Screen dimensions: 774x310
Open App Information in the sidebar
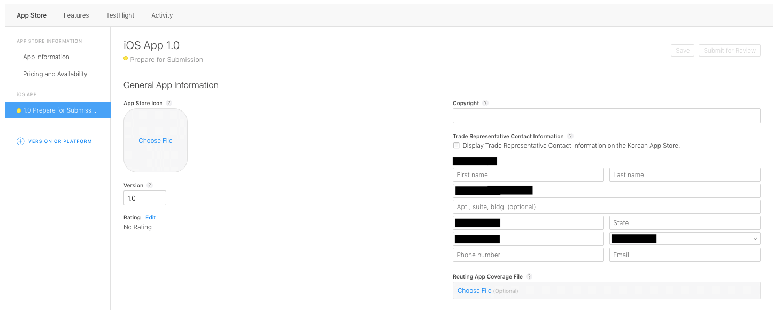click(x=46, y=57)
